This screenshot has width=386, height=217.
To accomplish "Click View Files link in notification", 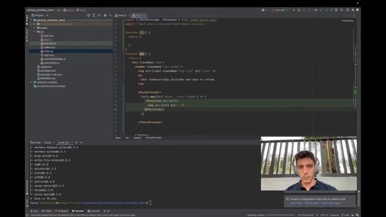I will click(x=296, y=203).
